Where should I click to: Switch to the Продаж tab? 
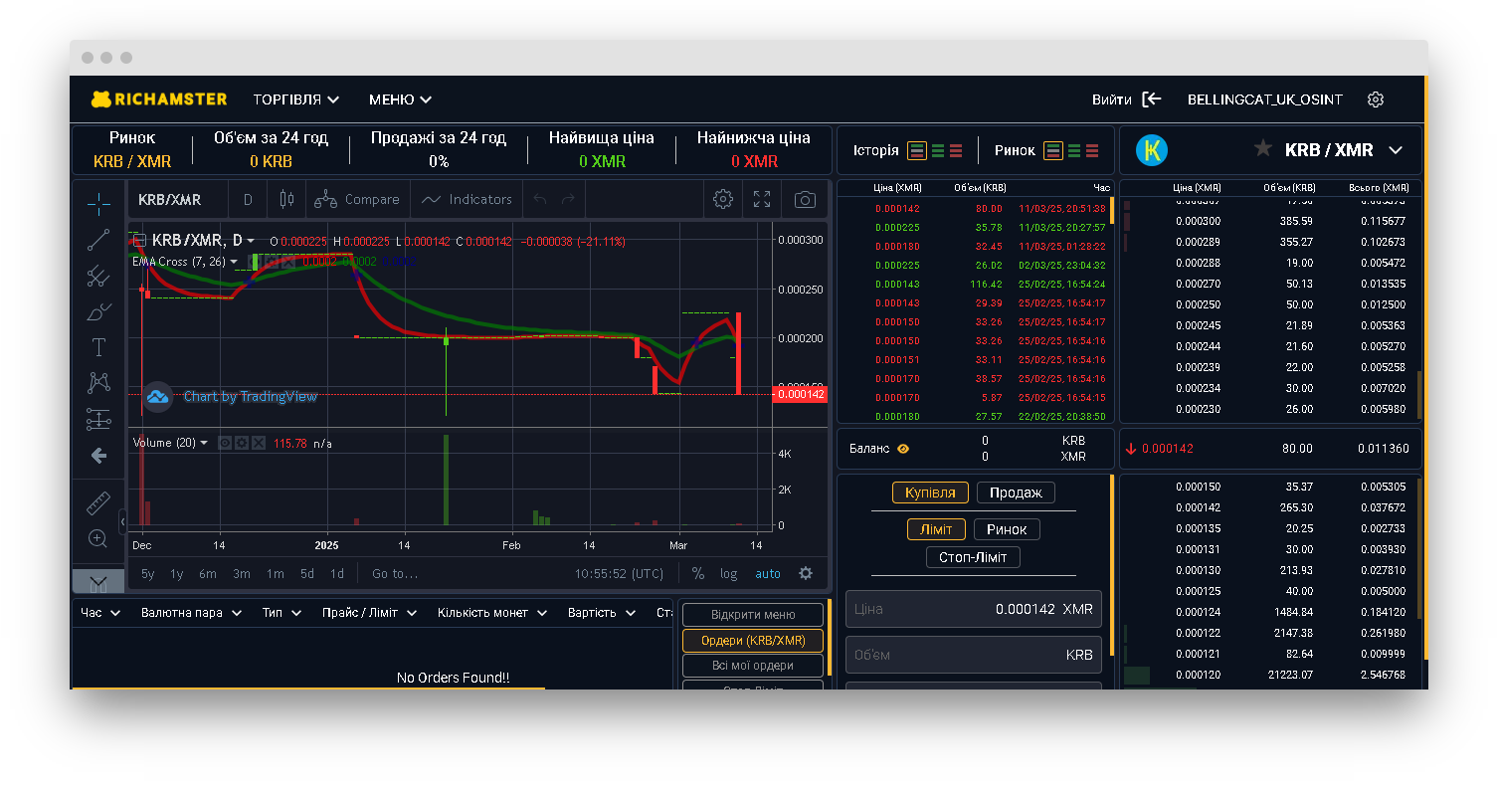[1016, 493]
